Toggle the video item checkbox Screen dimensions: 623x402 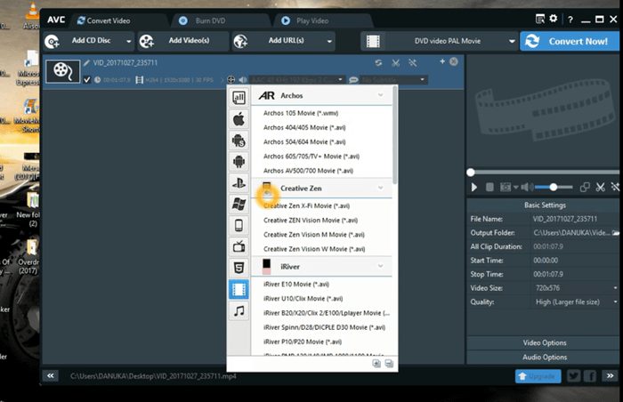pyautogui.click(x=87, y=80)
